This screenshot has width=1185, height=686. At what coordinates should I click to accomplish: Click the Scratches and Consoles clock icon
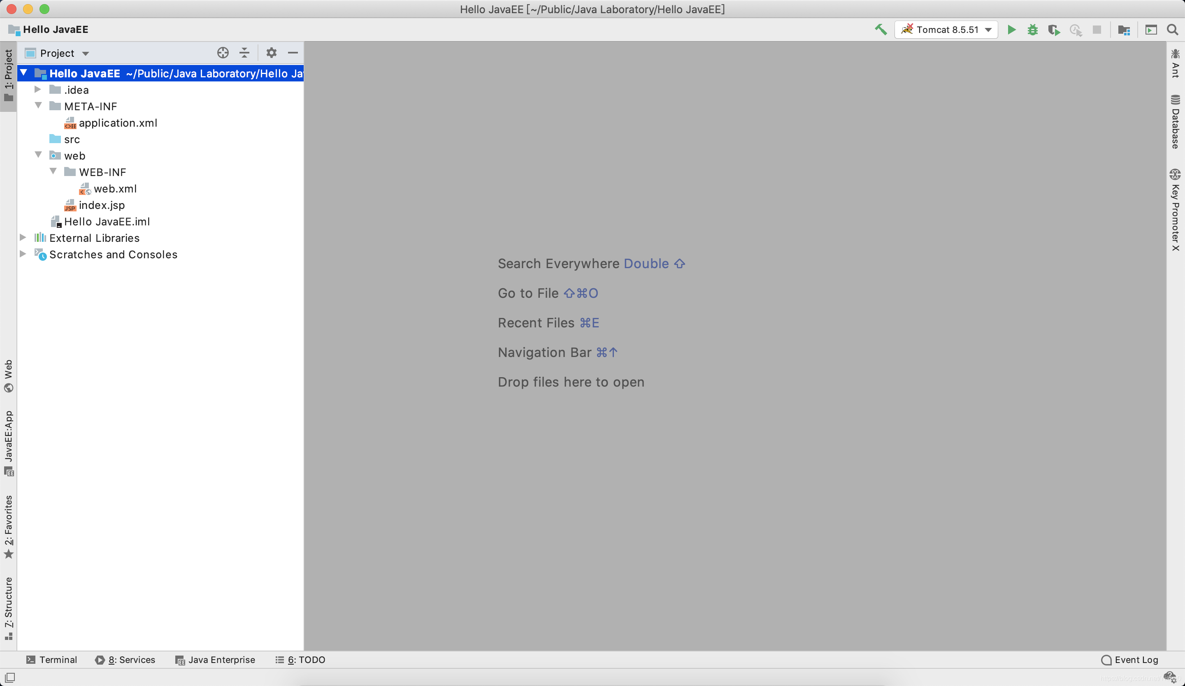pos(40,254)
